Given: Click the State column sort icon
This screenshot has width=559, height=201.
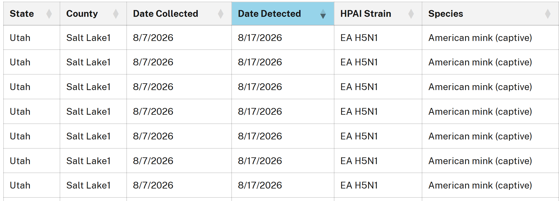Looking at the screenshot, I should click(x=49, y=14).
